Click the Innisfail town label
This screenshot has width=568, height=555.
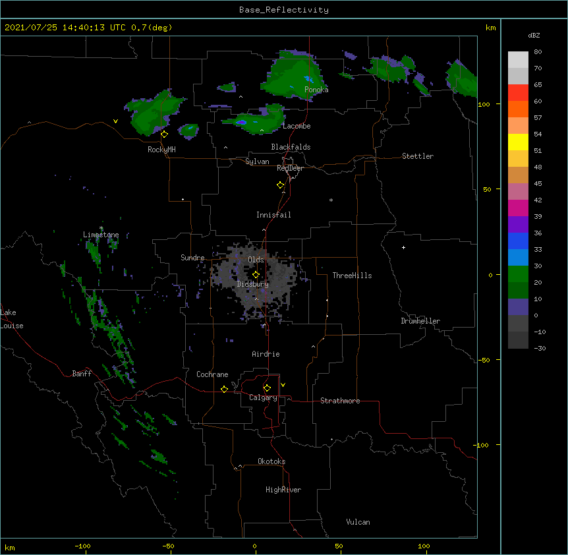tap(273, 215)
